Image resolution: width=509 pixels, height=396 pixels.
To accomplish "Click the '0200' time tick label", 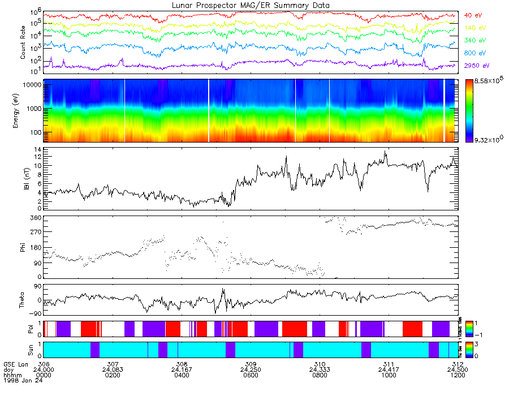I will click(x=113, y=375).
